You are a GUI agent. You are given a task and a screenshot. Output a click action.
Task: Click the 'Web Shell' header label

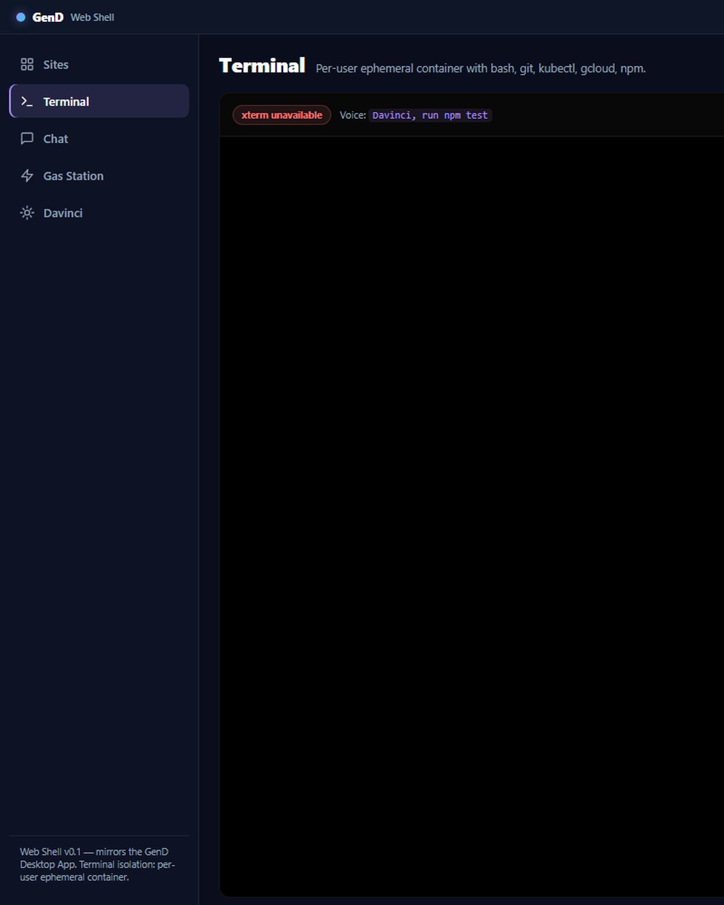pos(92,17)
